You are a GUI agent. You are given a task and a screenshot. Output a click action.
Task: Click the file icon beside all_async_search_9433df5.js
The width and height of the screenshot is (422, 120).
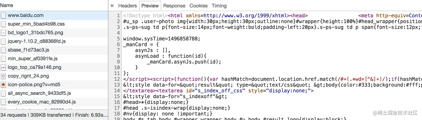[x=3, y=93]
